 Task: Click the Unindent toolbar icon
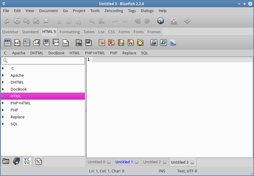click(x=138, y=21)
